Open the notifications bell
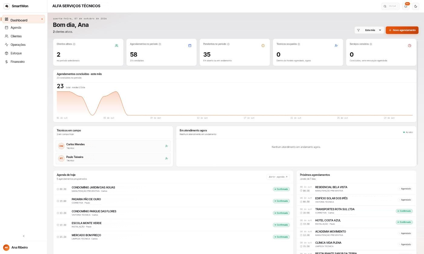This screenshot has height=254, width=424. point(406,6)
